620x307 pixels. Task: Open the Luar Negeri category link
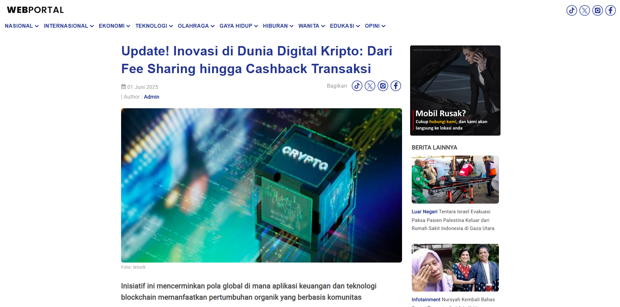(424, 212)
